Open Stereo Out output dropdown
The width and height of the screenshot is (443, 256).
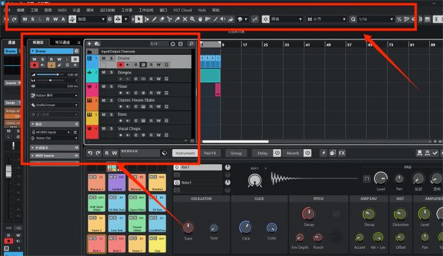(x=55, y=138)
